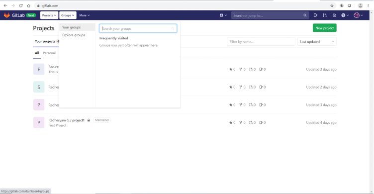This screenshot has height=194, width=374.
Task: Click the P avatar of project1
Action: [x=39, y=122]
